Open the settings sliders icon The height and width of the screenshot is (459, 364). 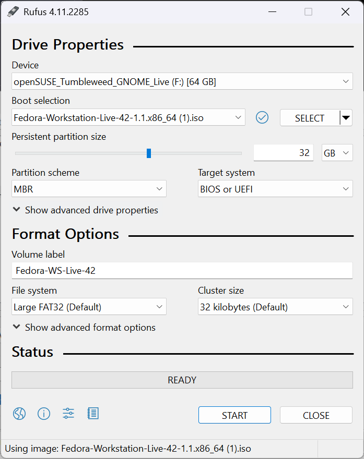68,414
